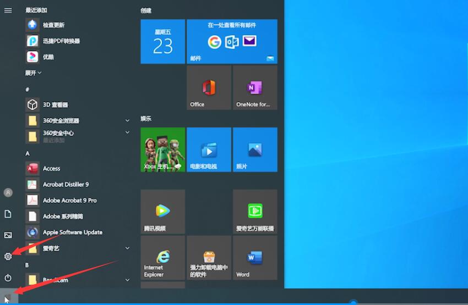The height and width of the screenshot is (305, 468).
Task: Open the calendar tile showing 23
Action: coord(163,41)
